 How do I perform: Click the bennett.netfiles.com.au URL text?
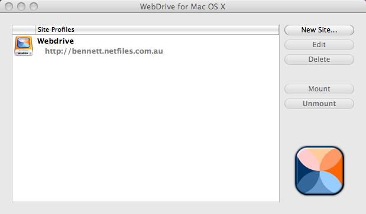click(104, 51)
